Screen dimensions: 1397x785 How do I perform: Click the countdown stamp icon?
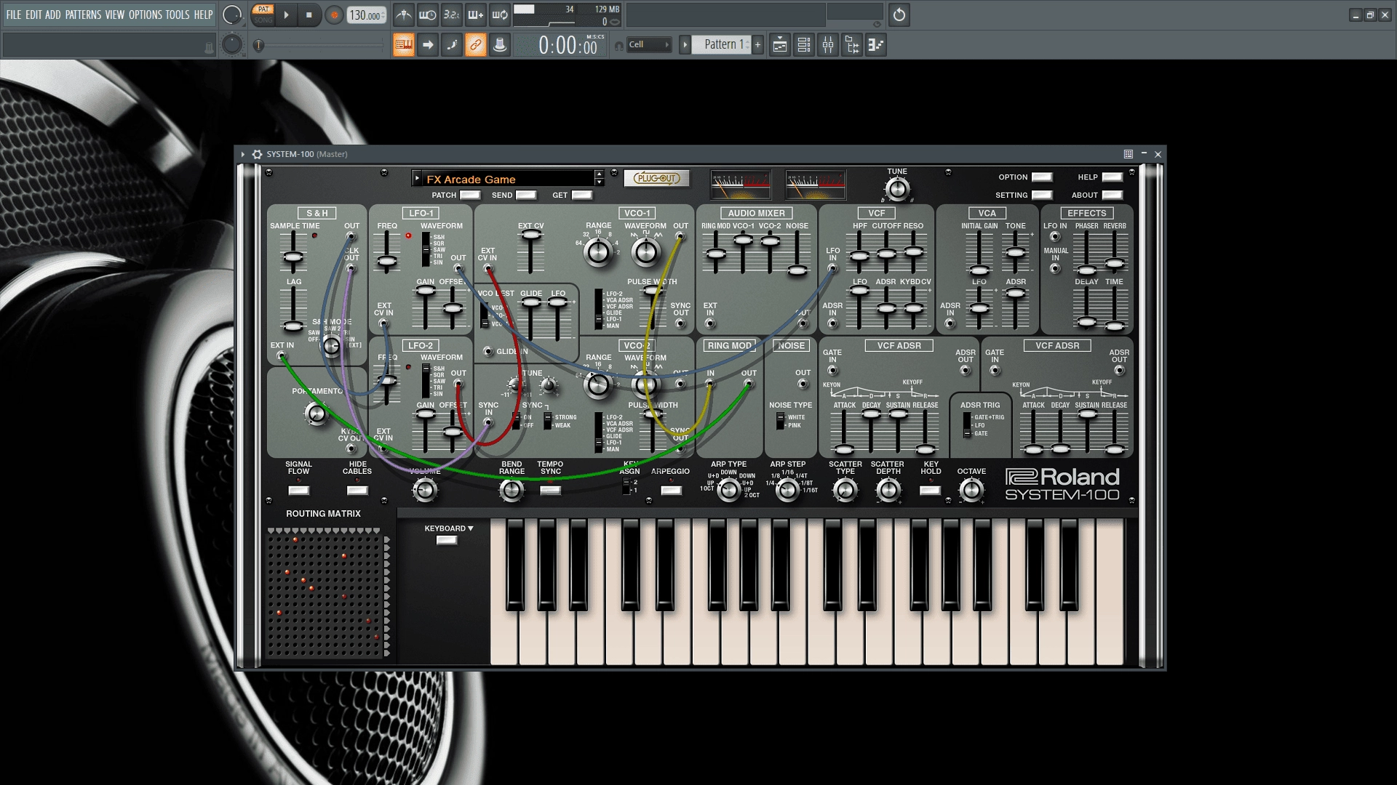tap(500, 45)
